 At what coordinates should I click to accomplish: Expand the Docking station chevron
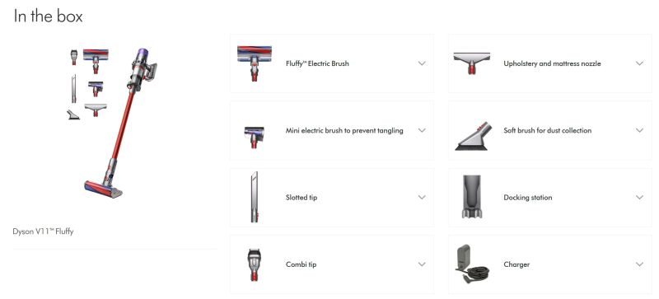click(x=640, y=197)
